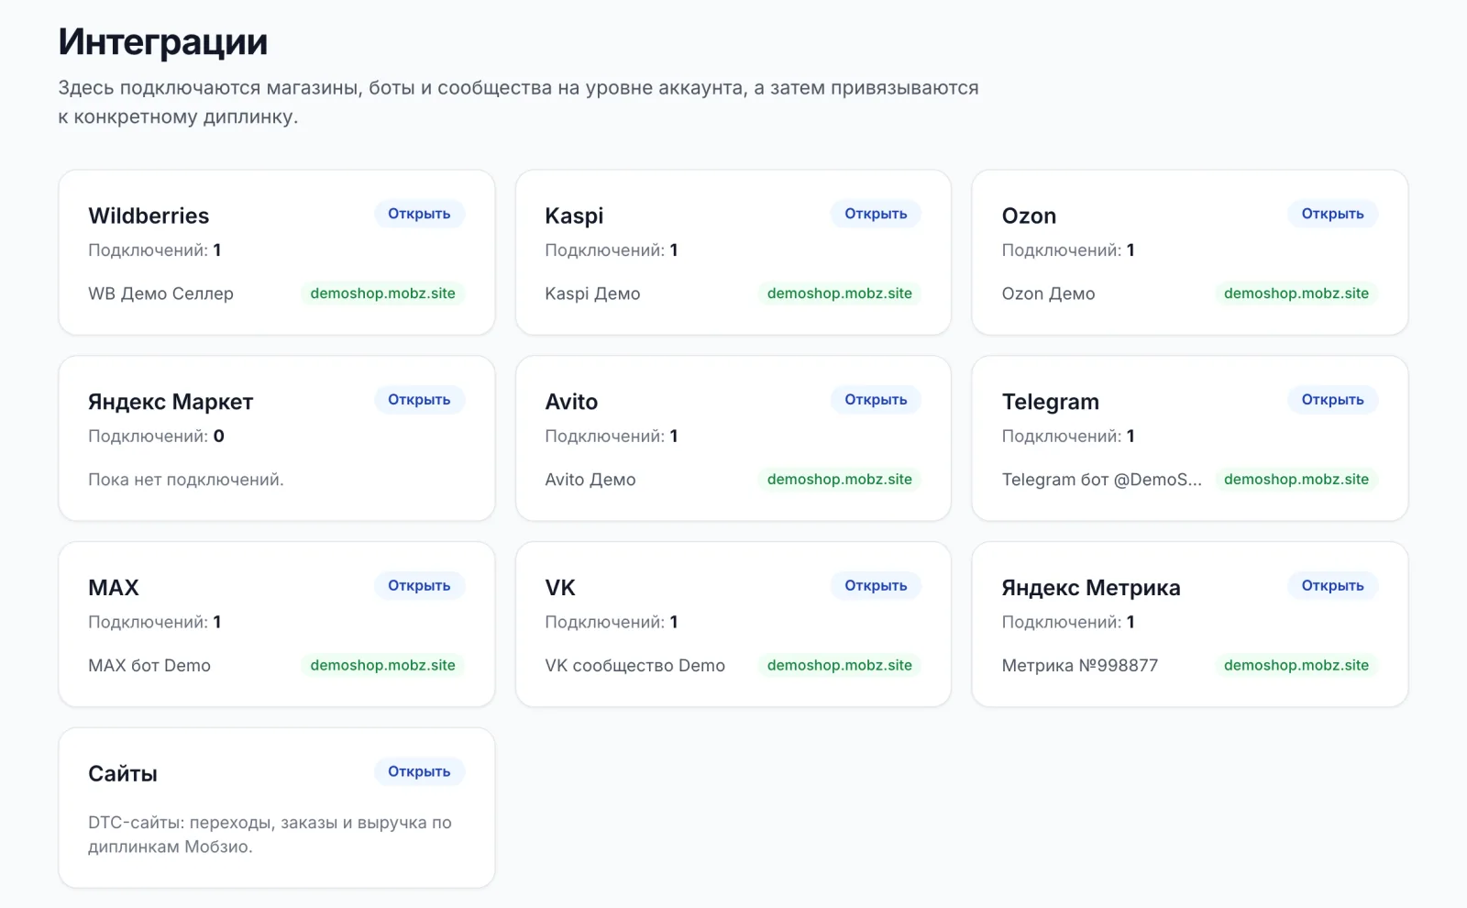The height and width of the screenshot is (908, 1467).
Task: Click the VK card title
Action: tap(560, 589)
